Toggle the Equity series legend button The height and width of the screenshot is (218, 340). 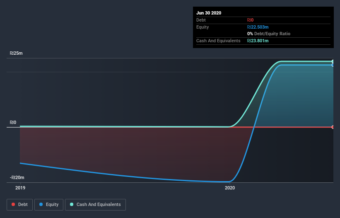49,205
